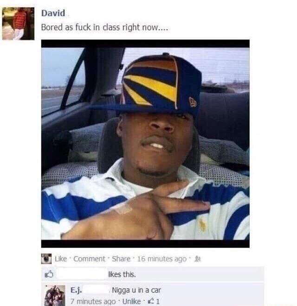Click the 'Bored ... in class' status text
Viewport: 297px width, 306px height.
pyautogui.click(x=104, y=27)
